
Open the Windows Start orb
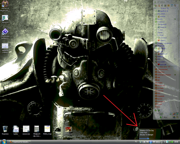click(x=4, y=142)
